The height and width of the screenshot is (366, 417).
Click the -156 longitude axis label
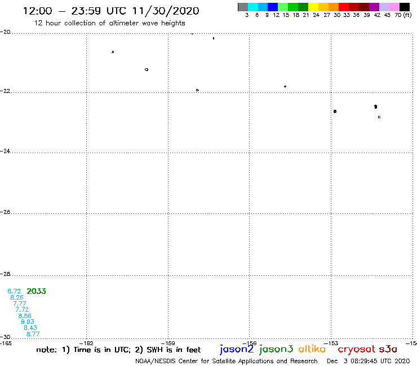[x=250, y=343]
